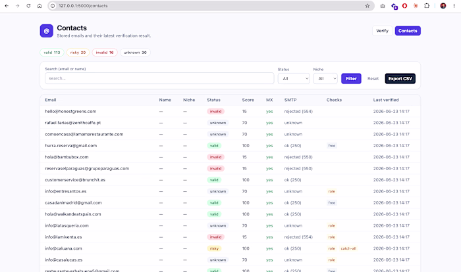Open the browser profile avatar
The width and height of the screenshot is (461, 272).
click(x=443, y=6)
